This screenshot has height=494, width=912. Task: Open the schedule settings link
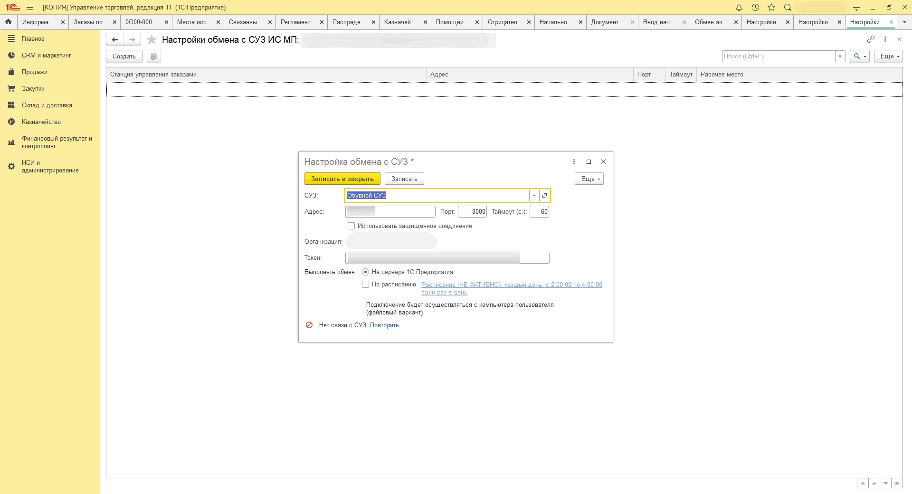[512, 288]
